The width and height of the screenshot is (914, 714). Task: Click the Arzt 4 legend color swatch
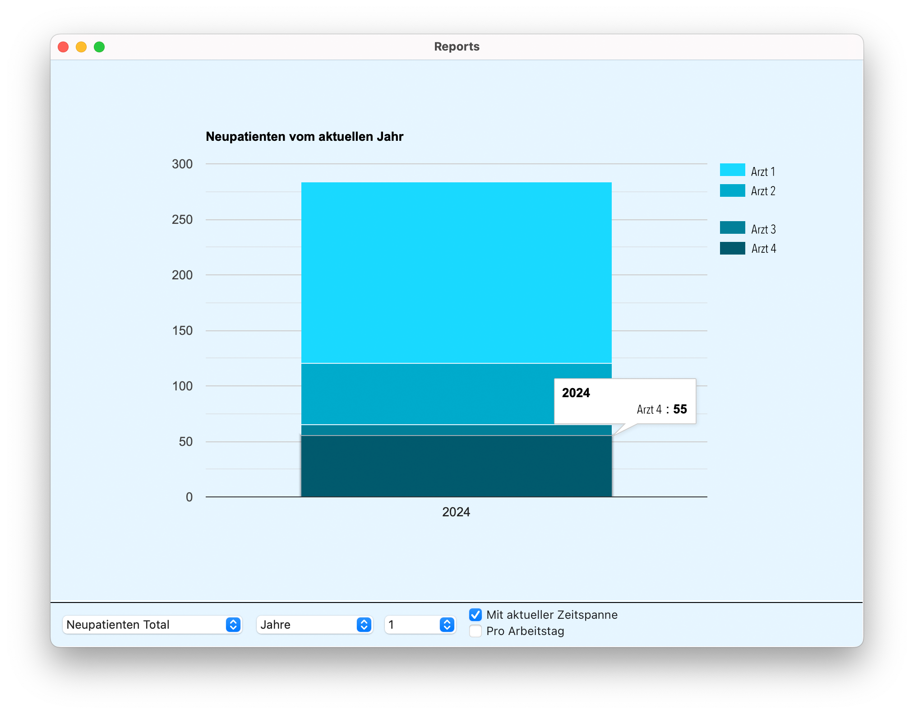[732, 248]
